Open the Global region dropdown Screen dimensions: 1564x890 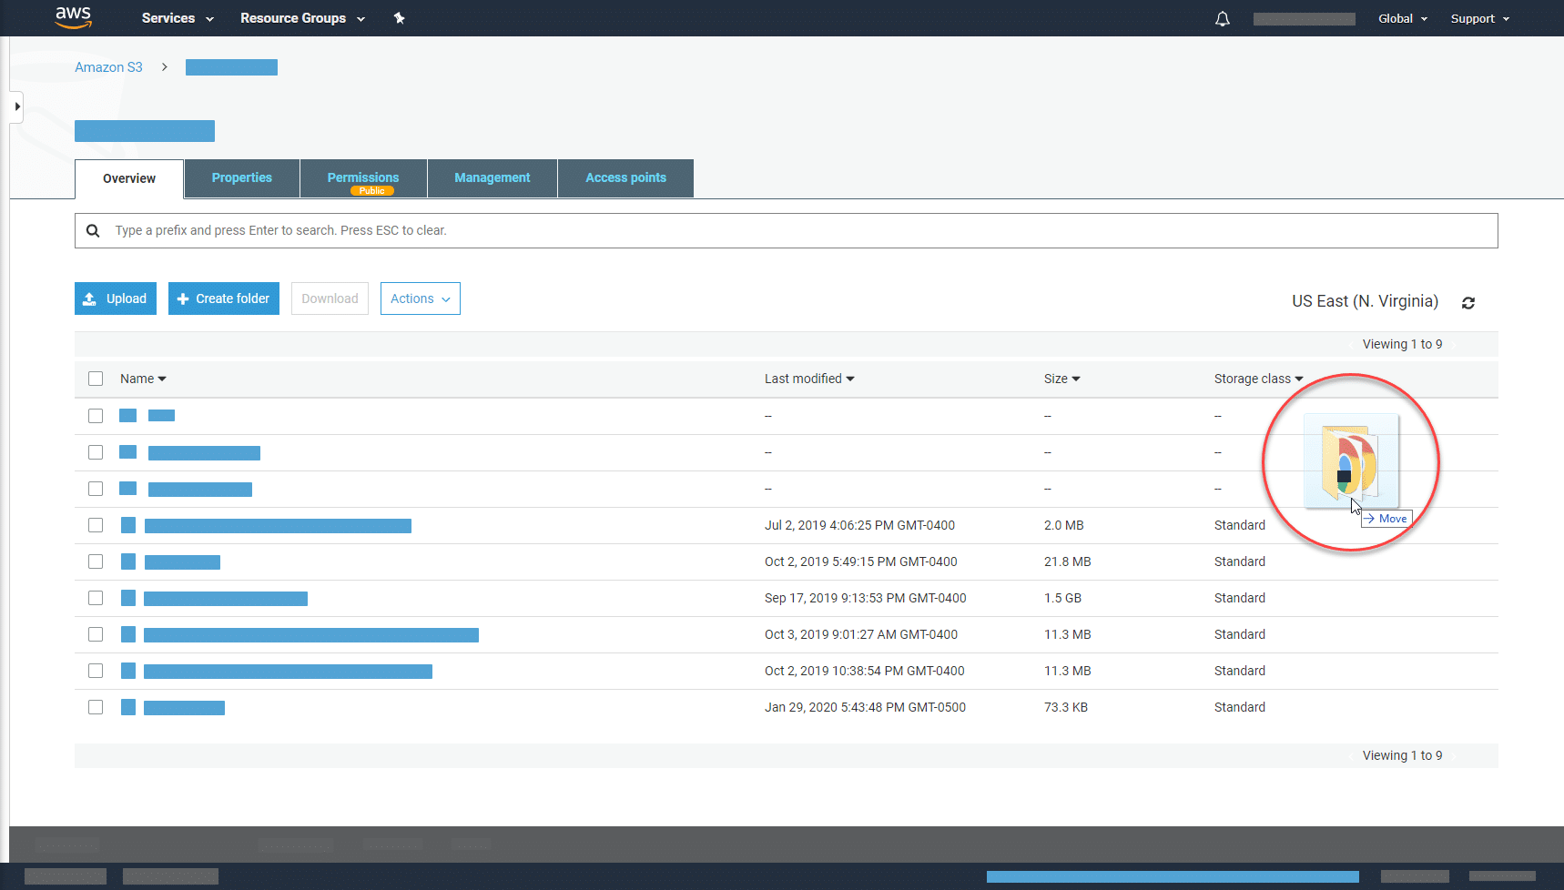coord(1401,18)
